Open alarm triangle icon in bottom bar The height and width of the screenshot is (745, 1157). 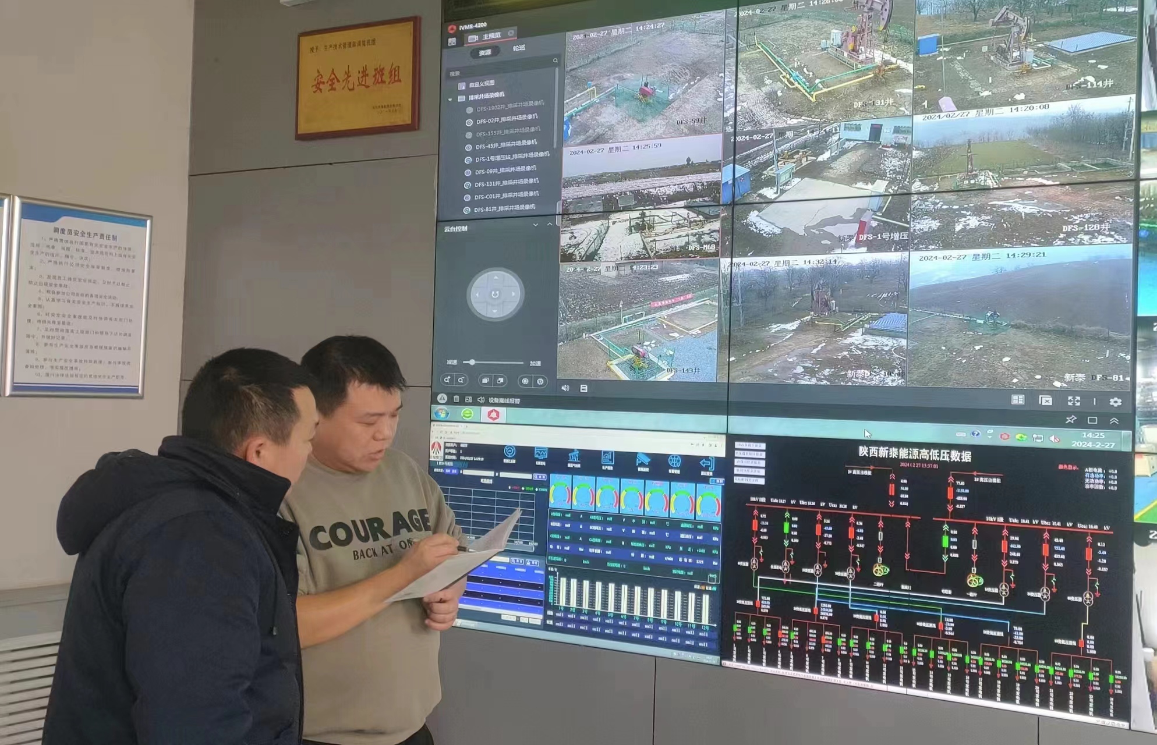point(442,399)
